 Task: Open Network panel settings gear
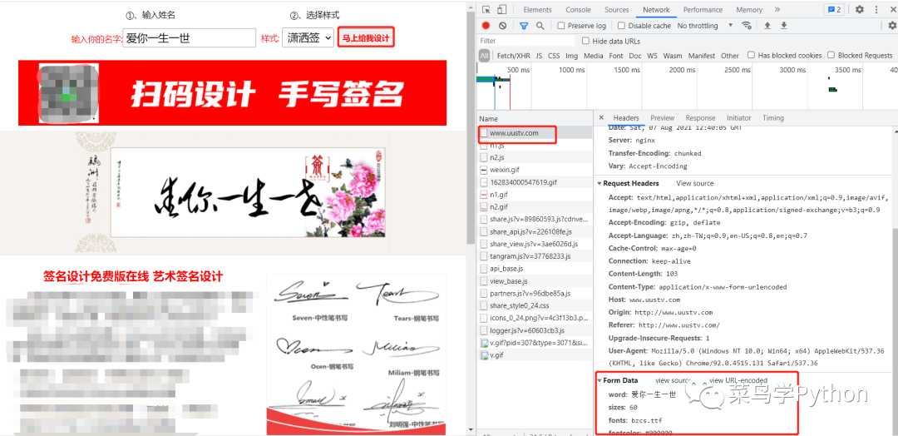pyautogui.click(x=891, y=26)
